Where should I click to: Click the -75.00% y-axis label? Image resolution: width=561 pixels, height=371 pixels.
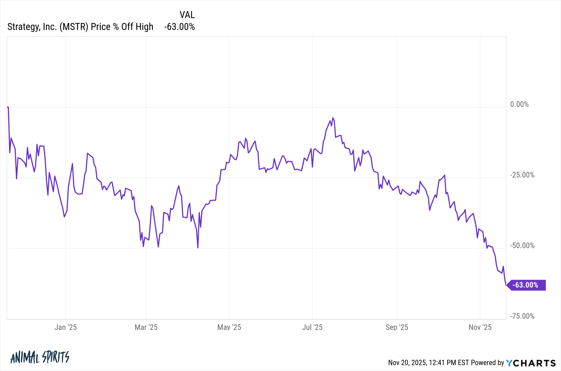pos(522,316)
